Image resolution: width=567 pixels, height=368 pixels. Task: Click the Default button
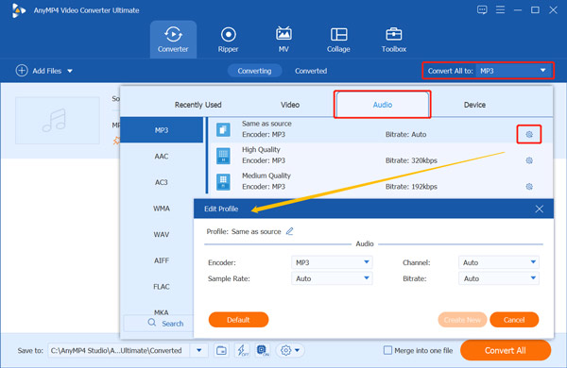[x=238, y=320]
